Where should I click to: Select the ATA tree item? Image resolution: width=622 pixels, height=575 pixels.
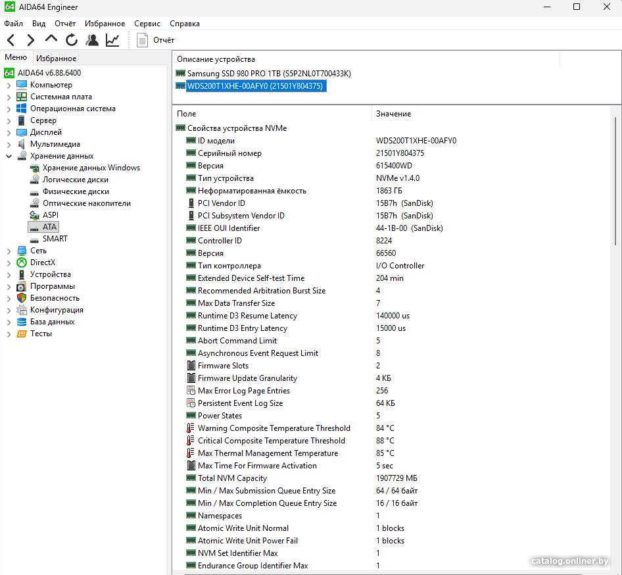click(43, 227)
